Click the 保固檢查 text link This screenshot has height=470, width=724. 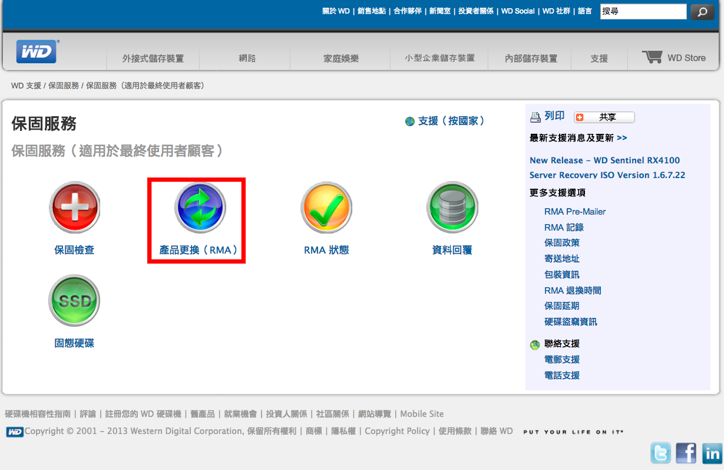[x=74, y=250]
